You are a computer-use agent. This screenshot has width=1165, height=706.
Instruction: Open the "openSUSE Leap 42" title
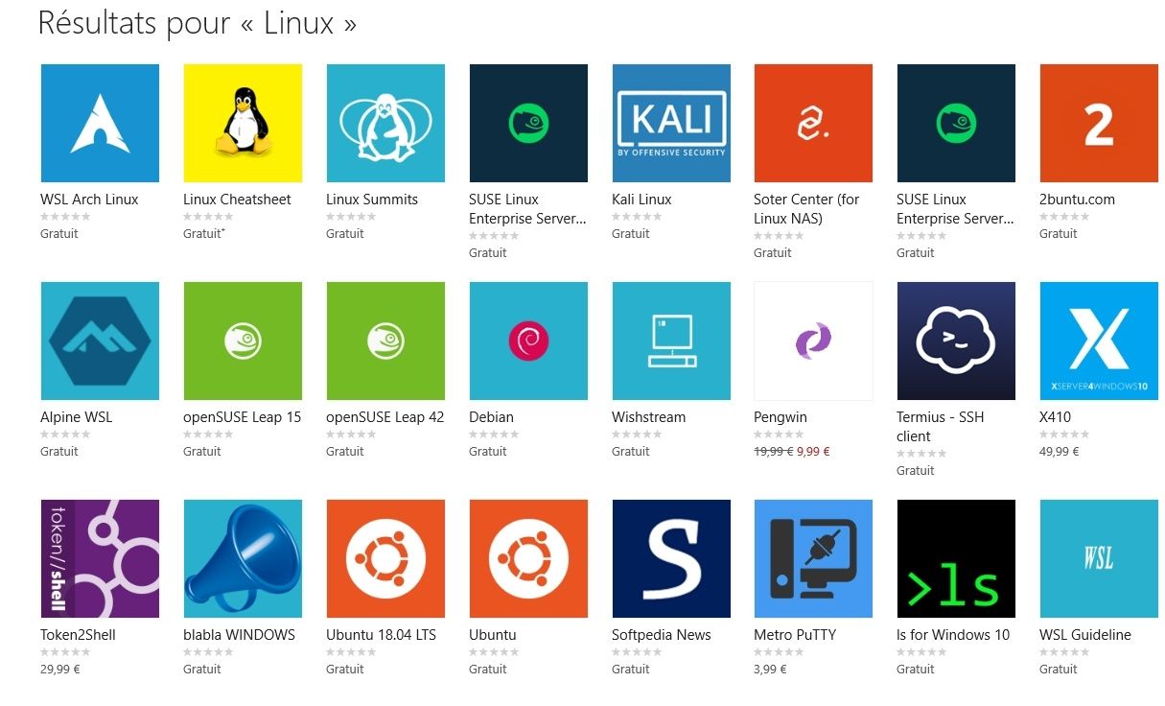(385, 417)
